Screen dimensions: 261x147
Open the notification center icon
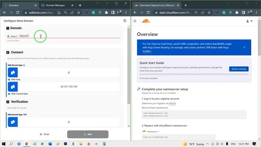tap(254, 144)
